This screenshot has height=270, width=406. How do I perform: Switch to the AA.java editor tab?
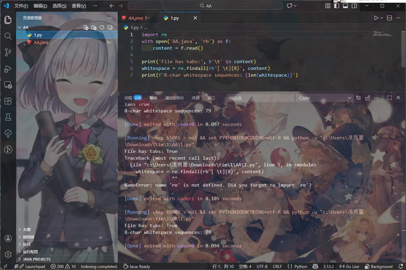[135, 18]
